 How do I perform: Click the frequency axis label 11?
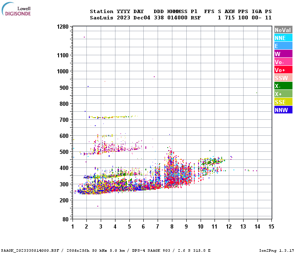pyautogui.click(x=215, y=226)
